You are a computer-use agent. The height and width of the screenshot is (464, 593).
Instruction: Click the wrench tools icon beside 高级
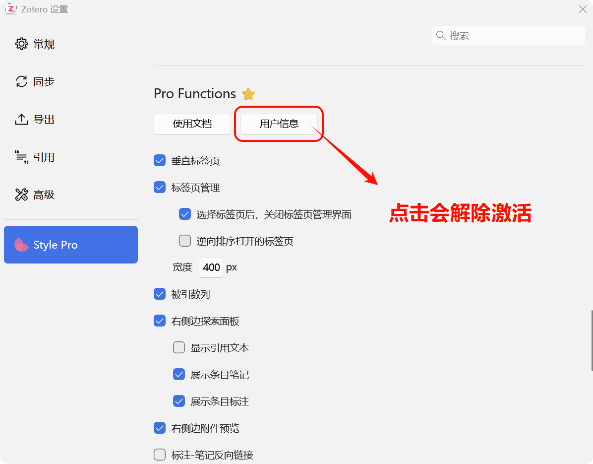tap(21, 195)
